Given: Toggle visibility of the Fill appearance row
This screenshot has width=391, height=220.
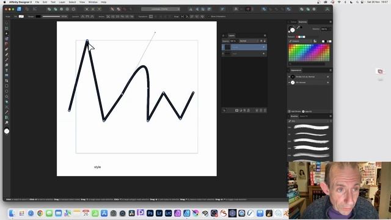Looking at the screenshot, I should (328, 82).
